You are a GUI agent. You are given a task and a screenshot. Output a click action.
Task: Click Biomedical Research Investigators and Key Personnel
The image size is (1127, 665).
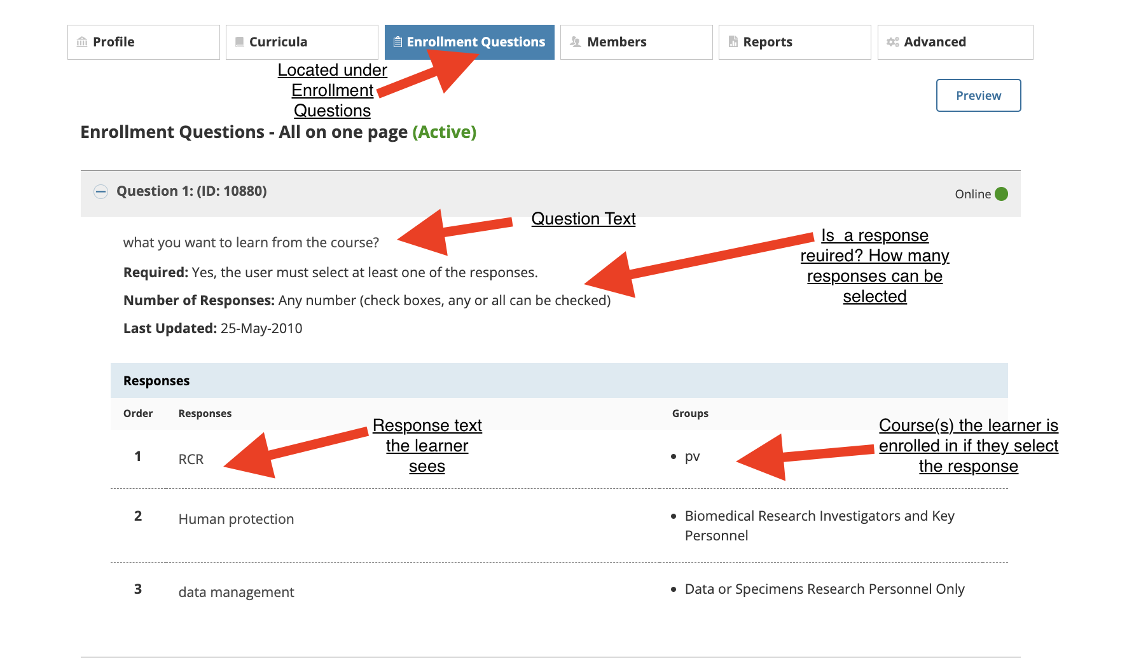pos(819,525)
